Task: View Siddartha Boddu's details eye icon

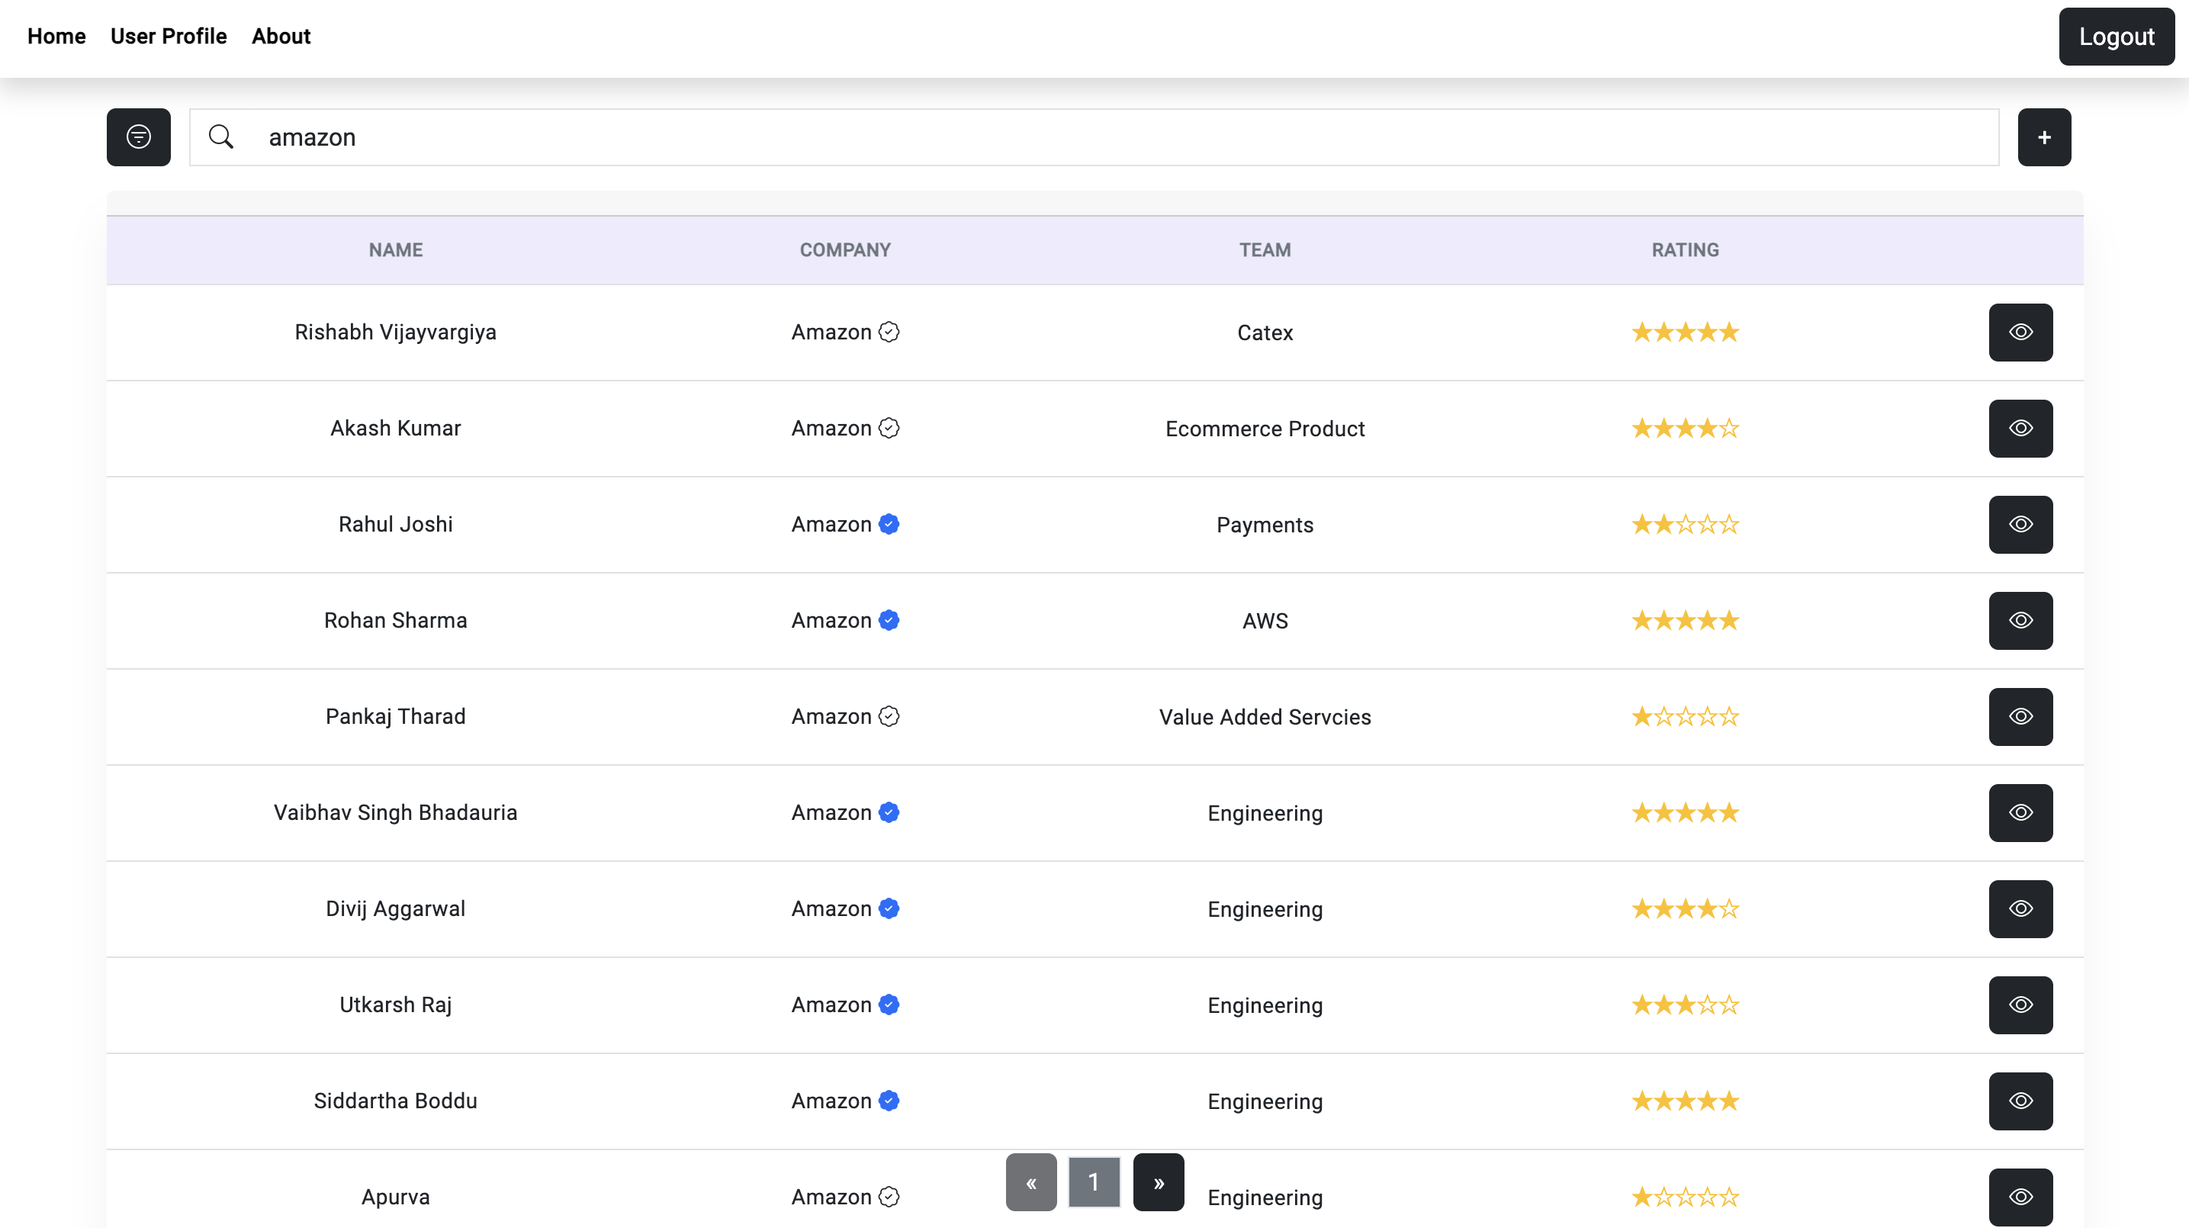Action: point(2020,1101)
